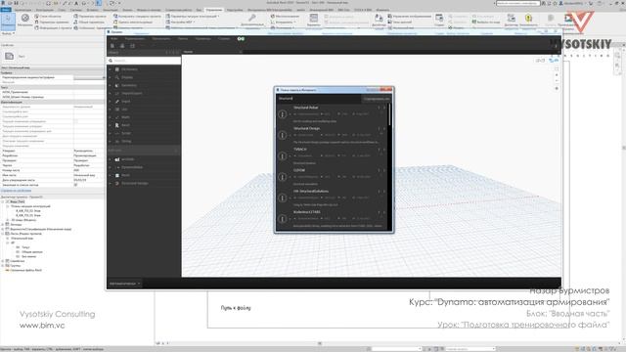Switch to the Annotate ribbon tab

111,10
